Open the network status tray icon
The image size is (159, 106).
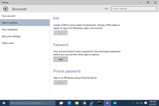[138, 103]
